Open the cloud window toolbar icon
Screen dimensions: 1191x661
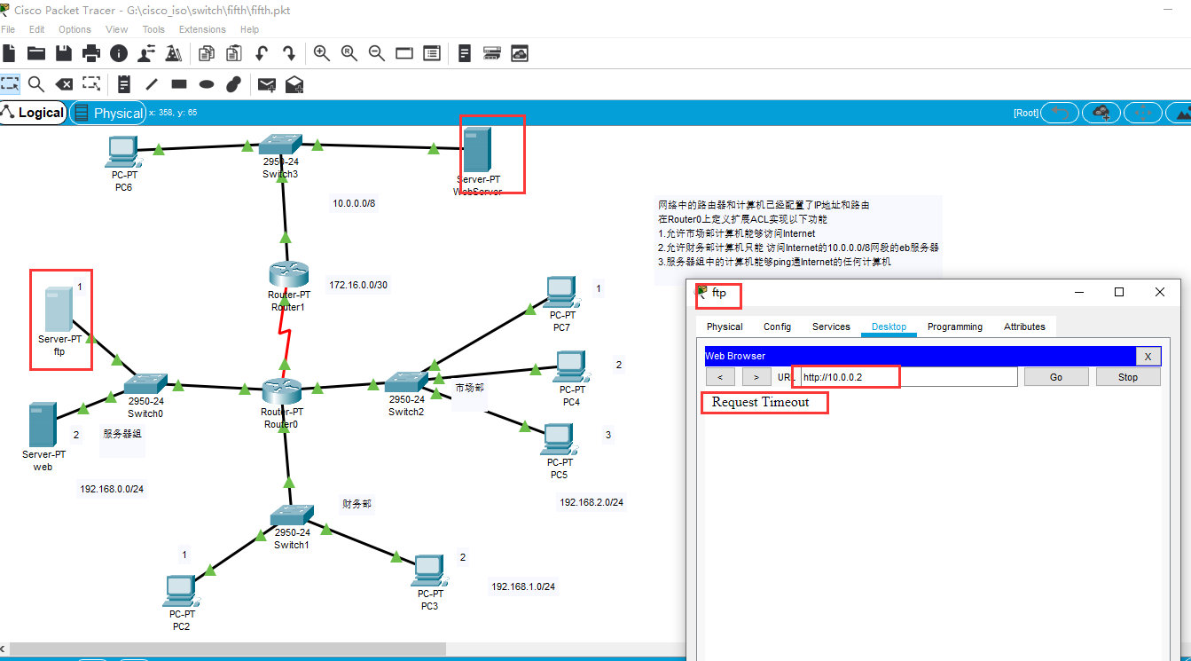point(520,53)
